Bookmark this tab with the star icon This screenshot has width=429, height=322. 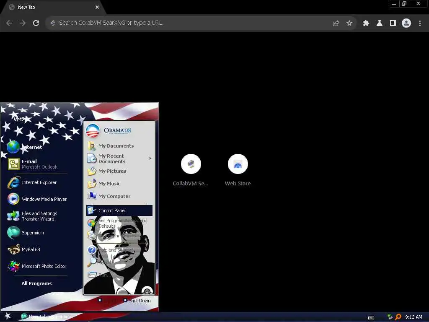(349, 23)
